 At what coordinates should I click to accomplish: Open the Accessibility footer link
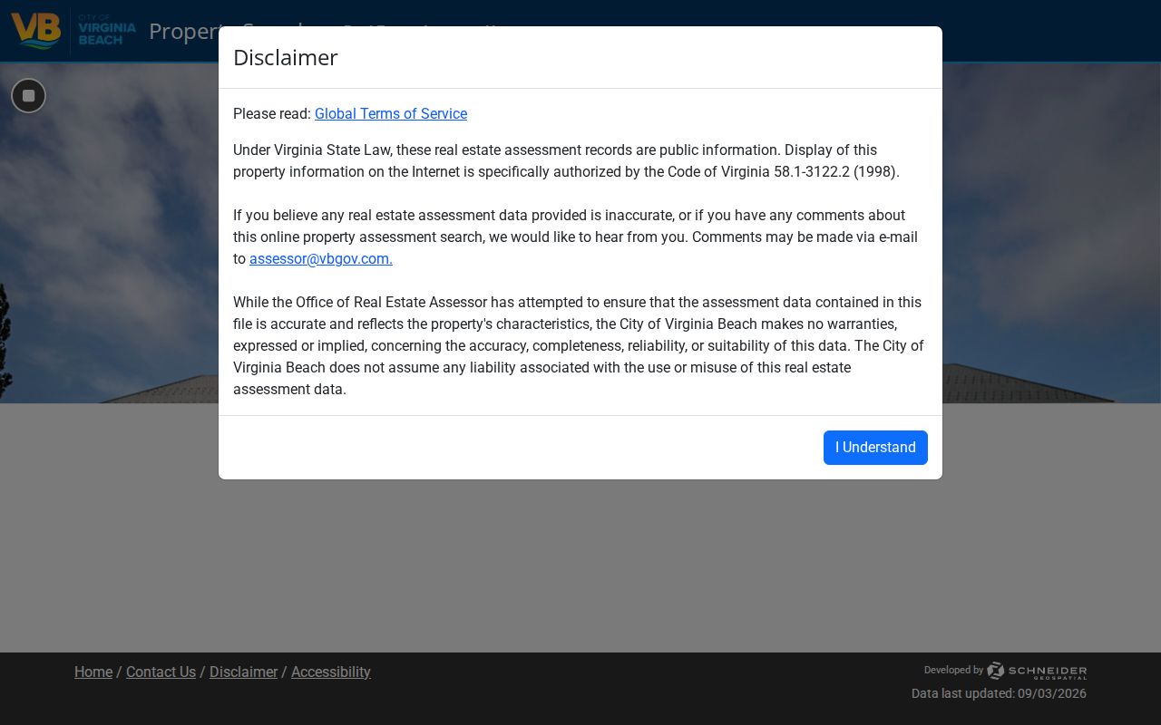tap(331, 672)
